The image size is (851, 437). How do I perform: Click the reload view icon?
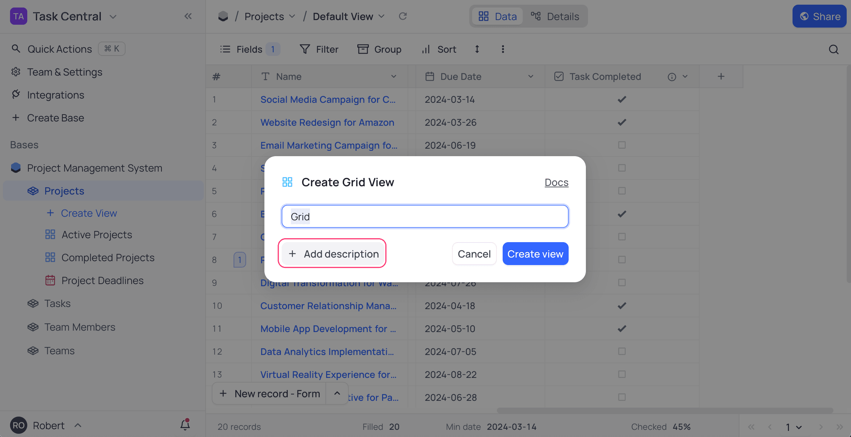tap(403, 16)
